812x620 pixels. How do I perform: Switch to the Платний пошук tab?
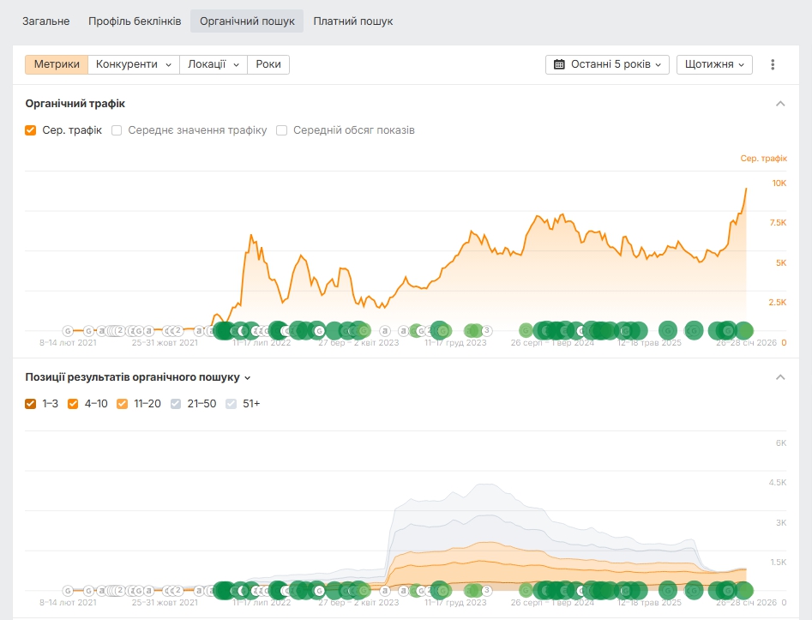352,21
